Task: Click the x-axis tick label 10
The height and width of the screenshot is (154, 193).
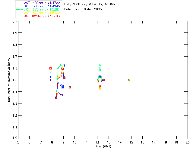Action: click(x=74, y=142)
